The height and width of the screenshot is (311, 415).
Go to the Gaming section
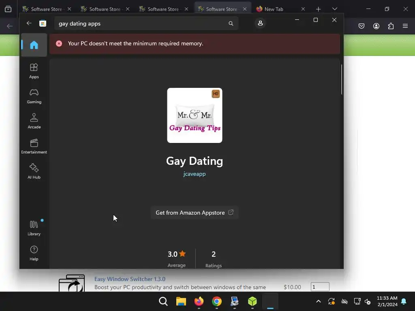(x=34, y=96)
